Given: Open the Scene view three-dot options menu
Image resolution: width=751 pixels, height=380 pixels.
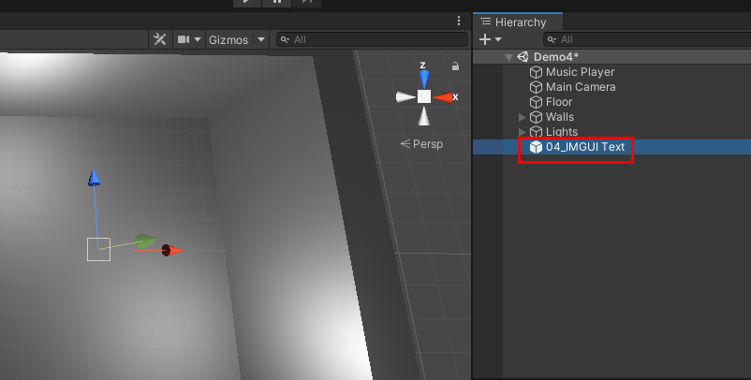Looking at the screenshot, I should coord(459,21).
